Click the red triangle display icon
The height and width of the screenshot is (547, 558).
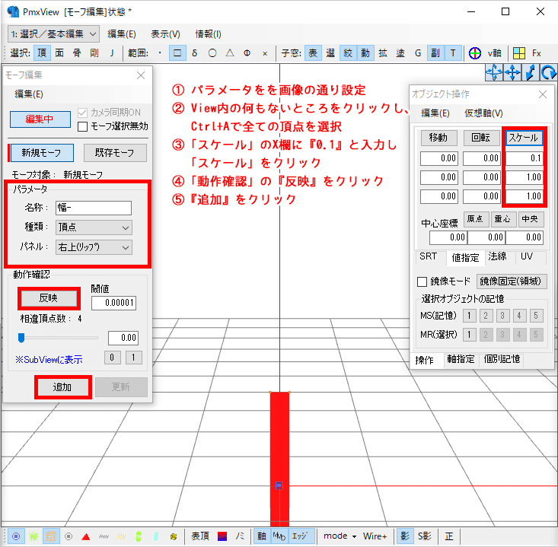coord(86,536)
